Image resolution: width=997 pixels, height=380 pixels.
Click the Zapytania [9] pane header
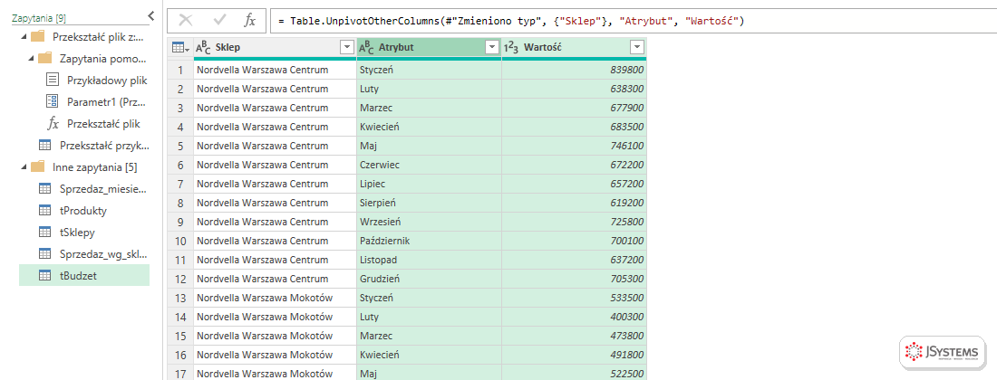coord(39,19)
